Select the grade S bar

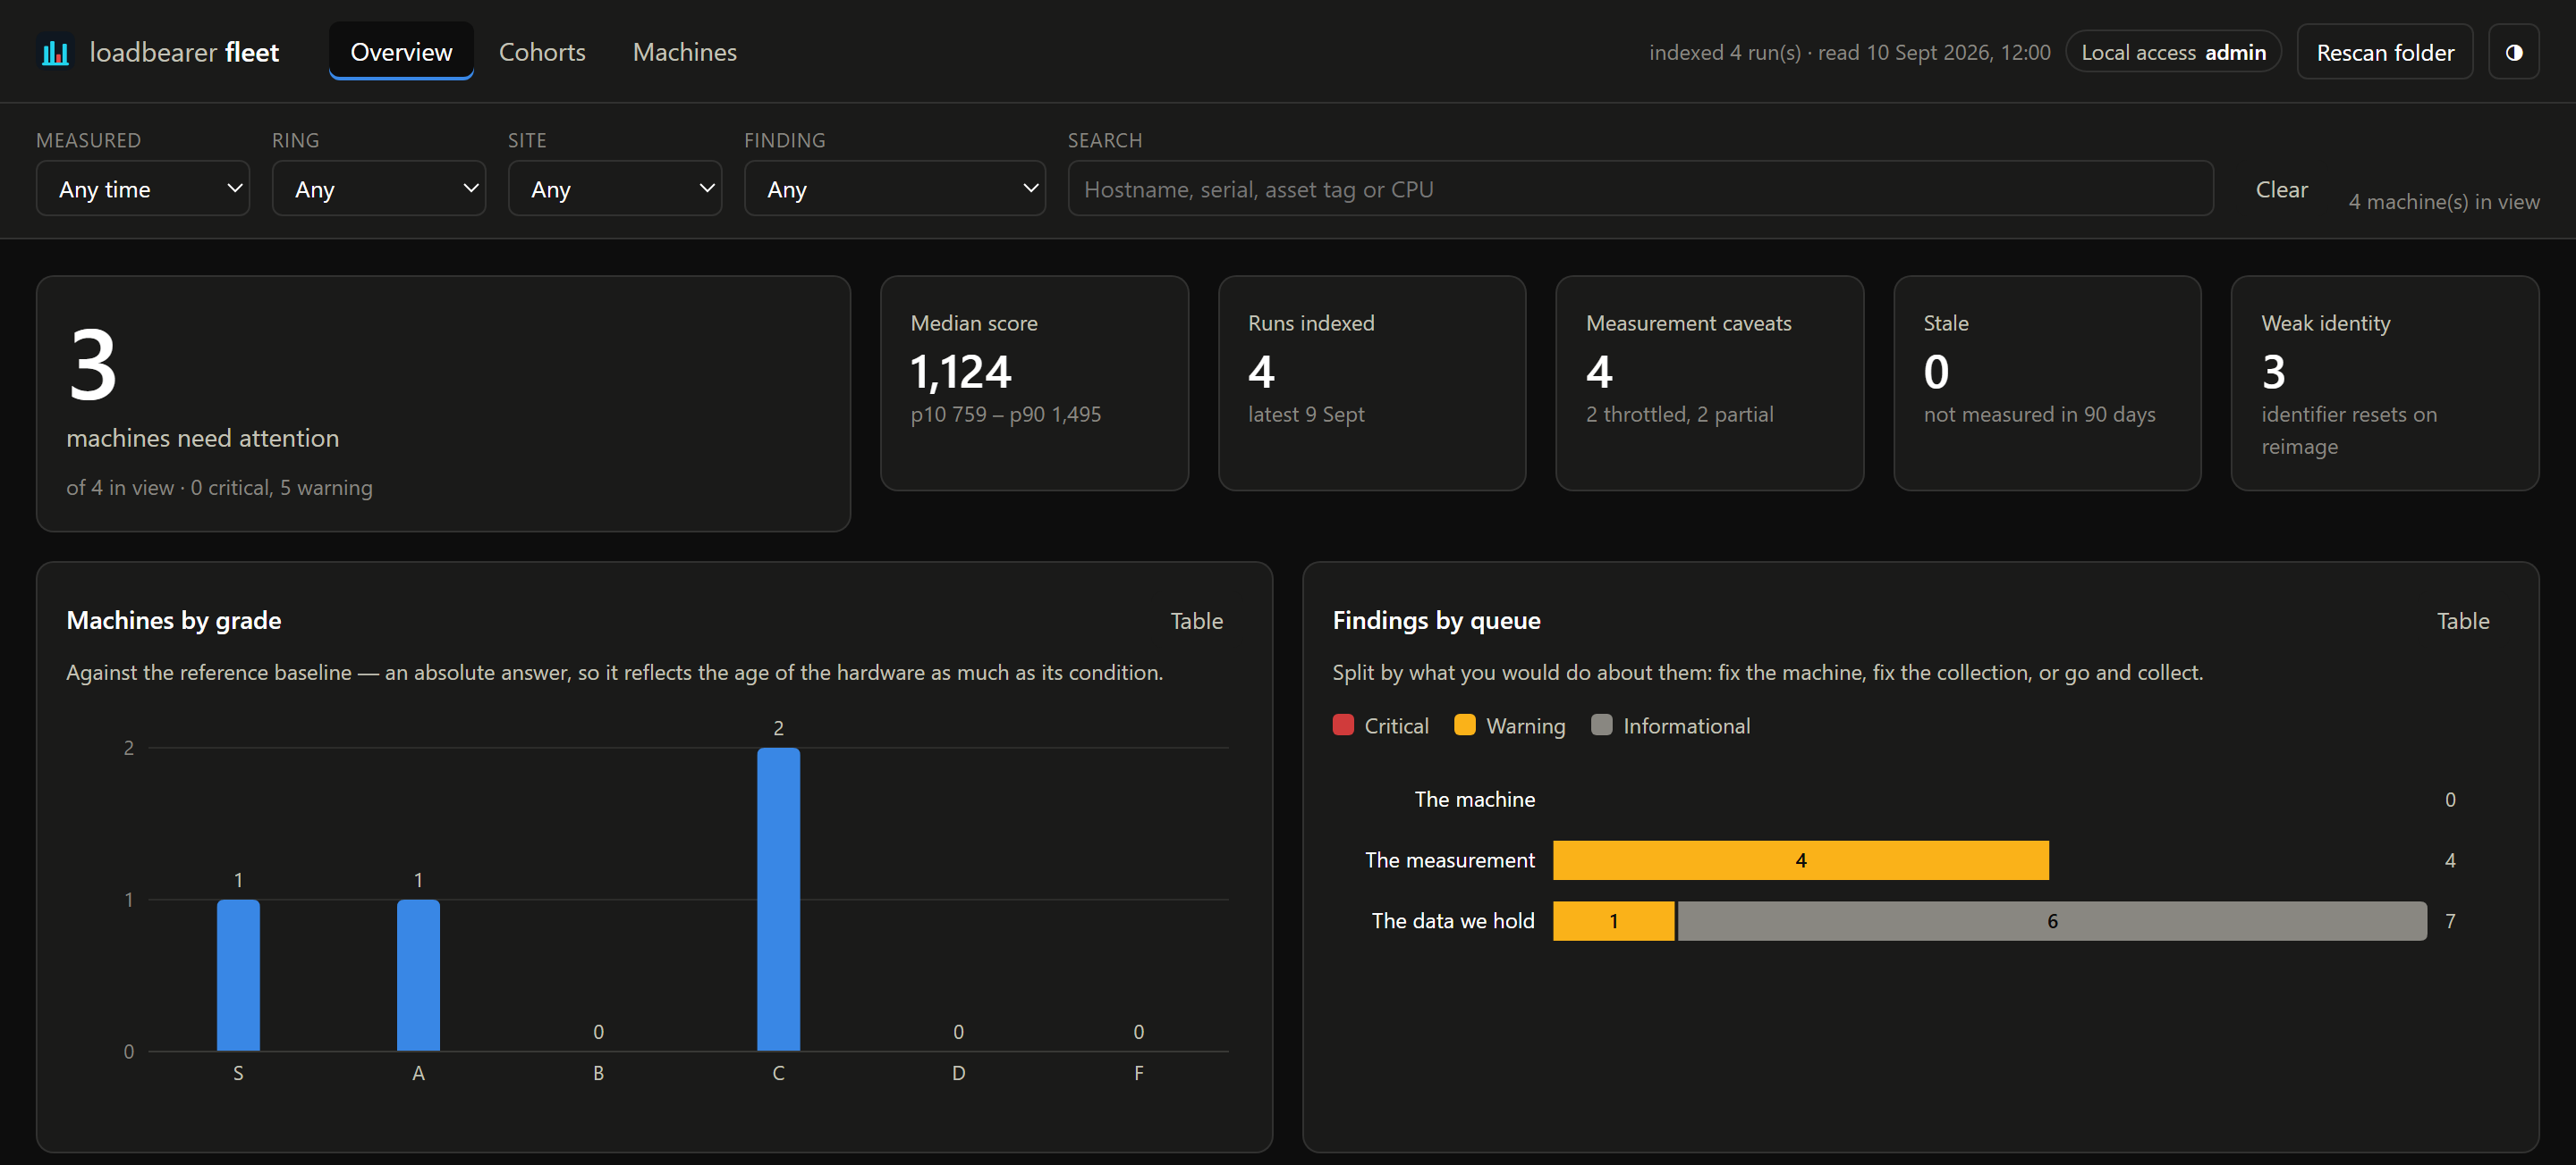pyautogui.click(x=238, y=976)
